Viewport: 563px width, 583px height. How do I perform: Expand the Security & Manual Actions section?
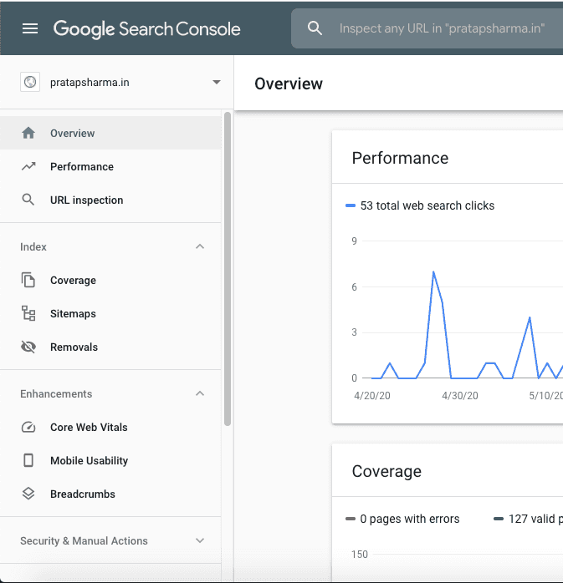click(x=200, y=540)
